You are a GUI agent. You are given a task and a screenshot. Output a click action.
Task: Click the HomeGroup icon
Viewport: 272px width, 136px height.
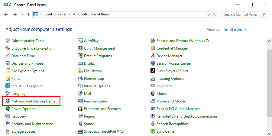tap(80, 79)
